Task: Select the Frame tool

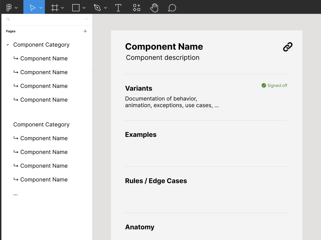Action: point(54,8)
